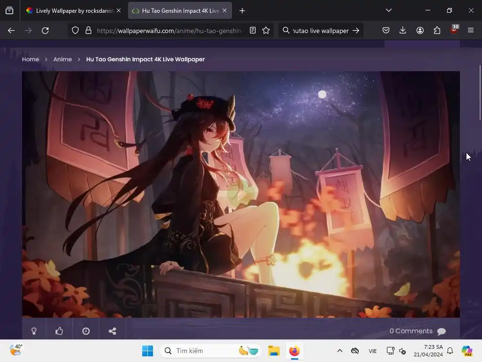Close the Hu Tao Genshin Impact tab
Image resolution: width=482 pixels, height=362 pixels.
pyautogui.click(x=225, y=11)
